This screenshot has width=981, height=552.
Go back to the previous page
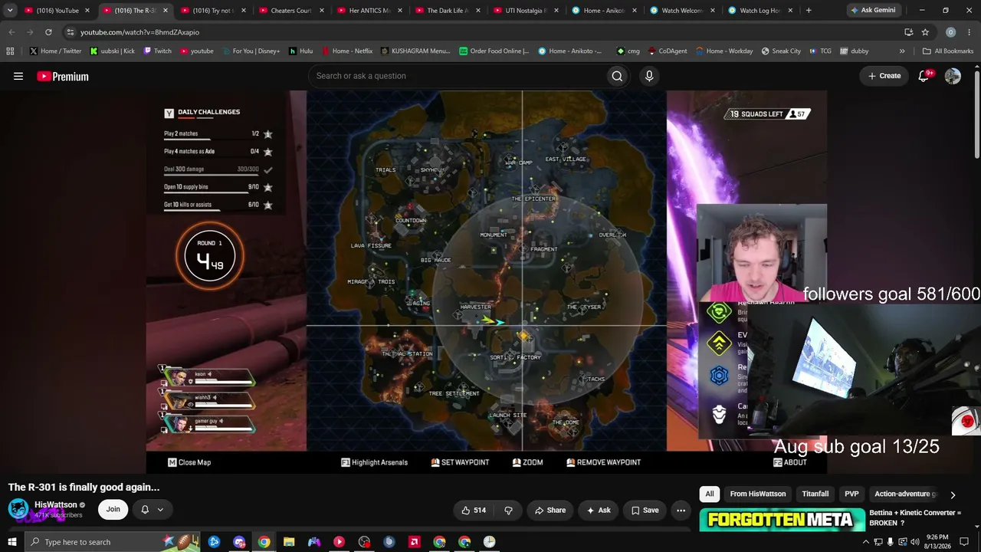11,32
